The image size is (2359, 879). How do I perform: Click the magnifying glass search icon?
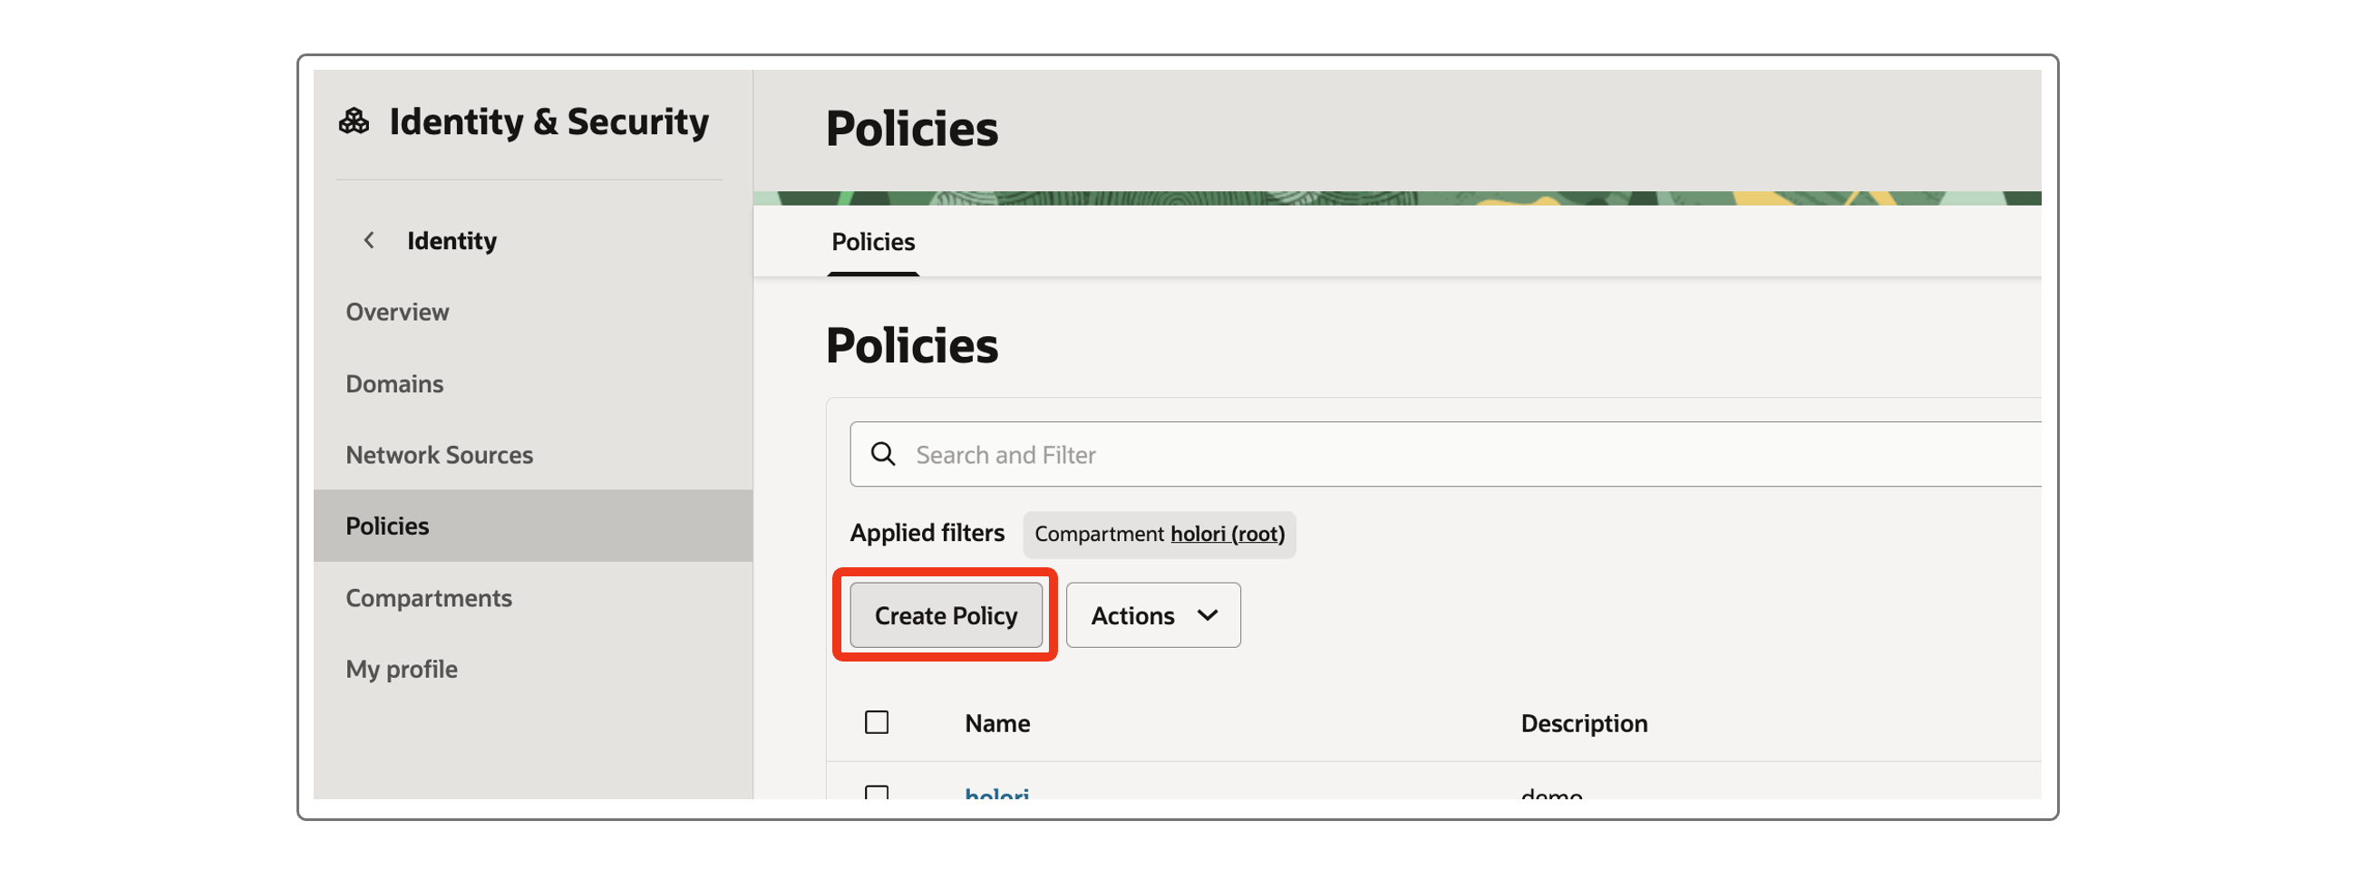pos(883,454)
